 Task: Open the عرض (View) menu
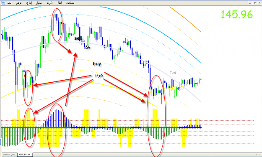(19, 3)
